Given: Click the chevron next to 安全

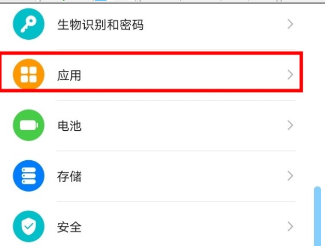Looking at the screenshot, I should [290, 226].
